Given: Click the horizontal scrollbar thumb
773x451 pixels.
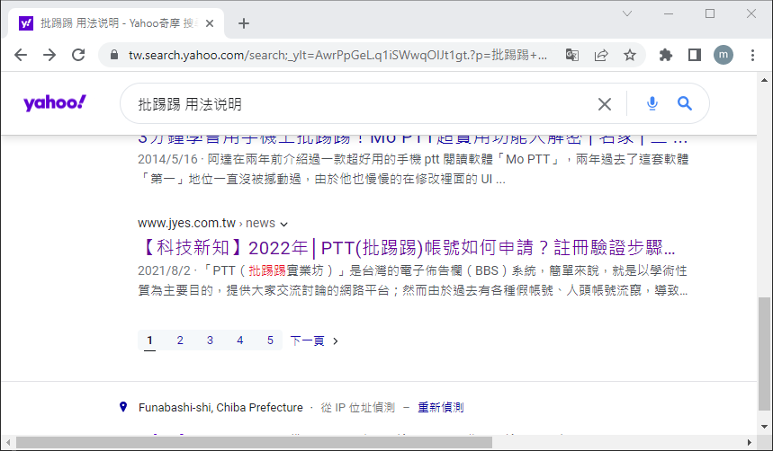Looking at the screenshot, I should point(254,443).
